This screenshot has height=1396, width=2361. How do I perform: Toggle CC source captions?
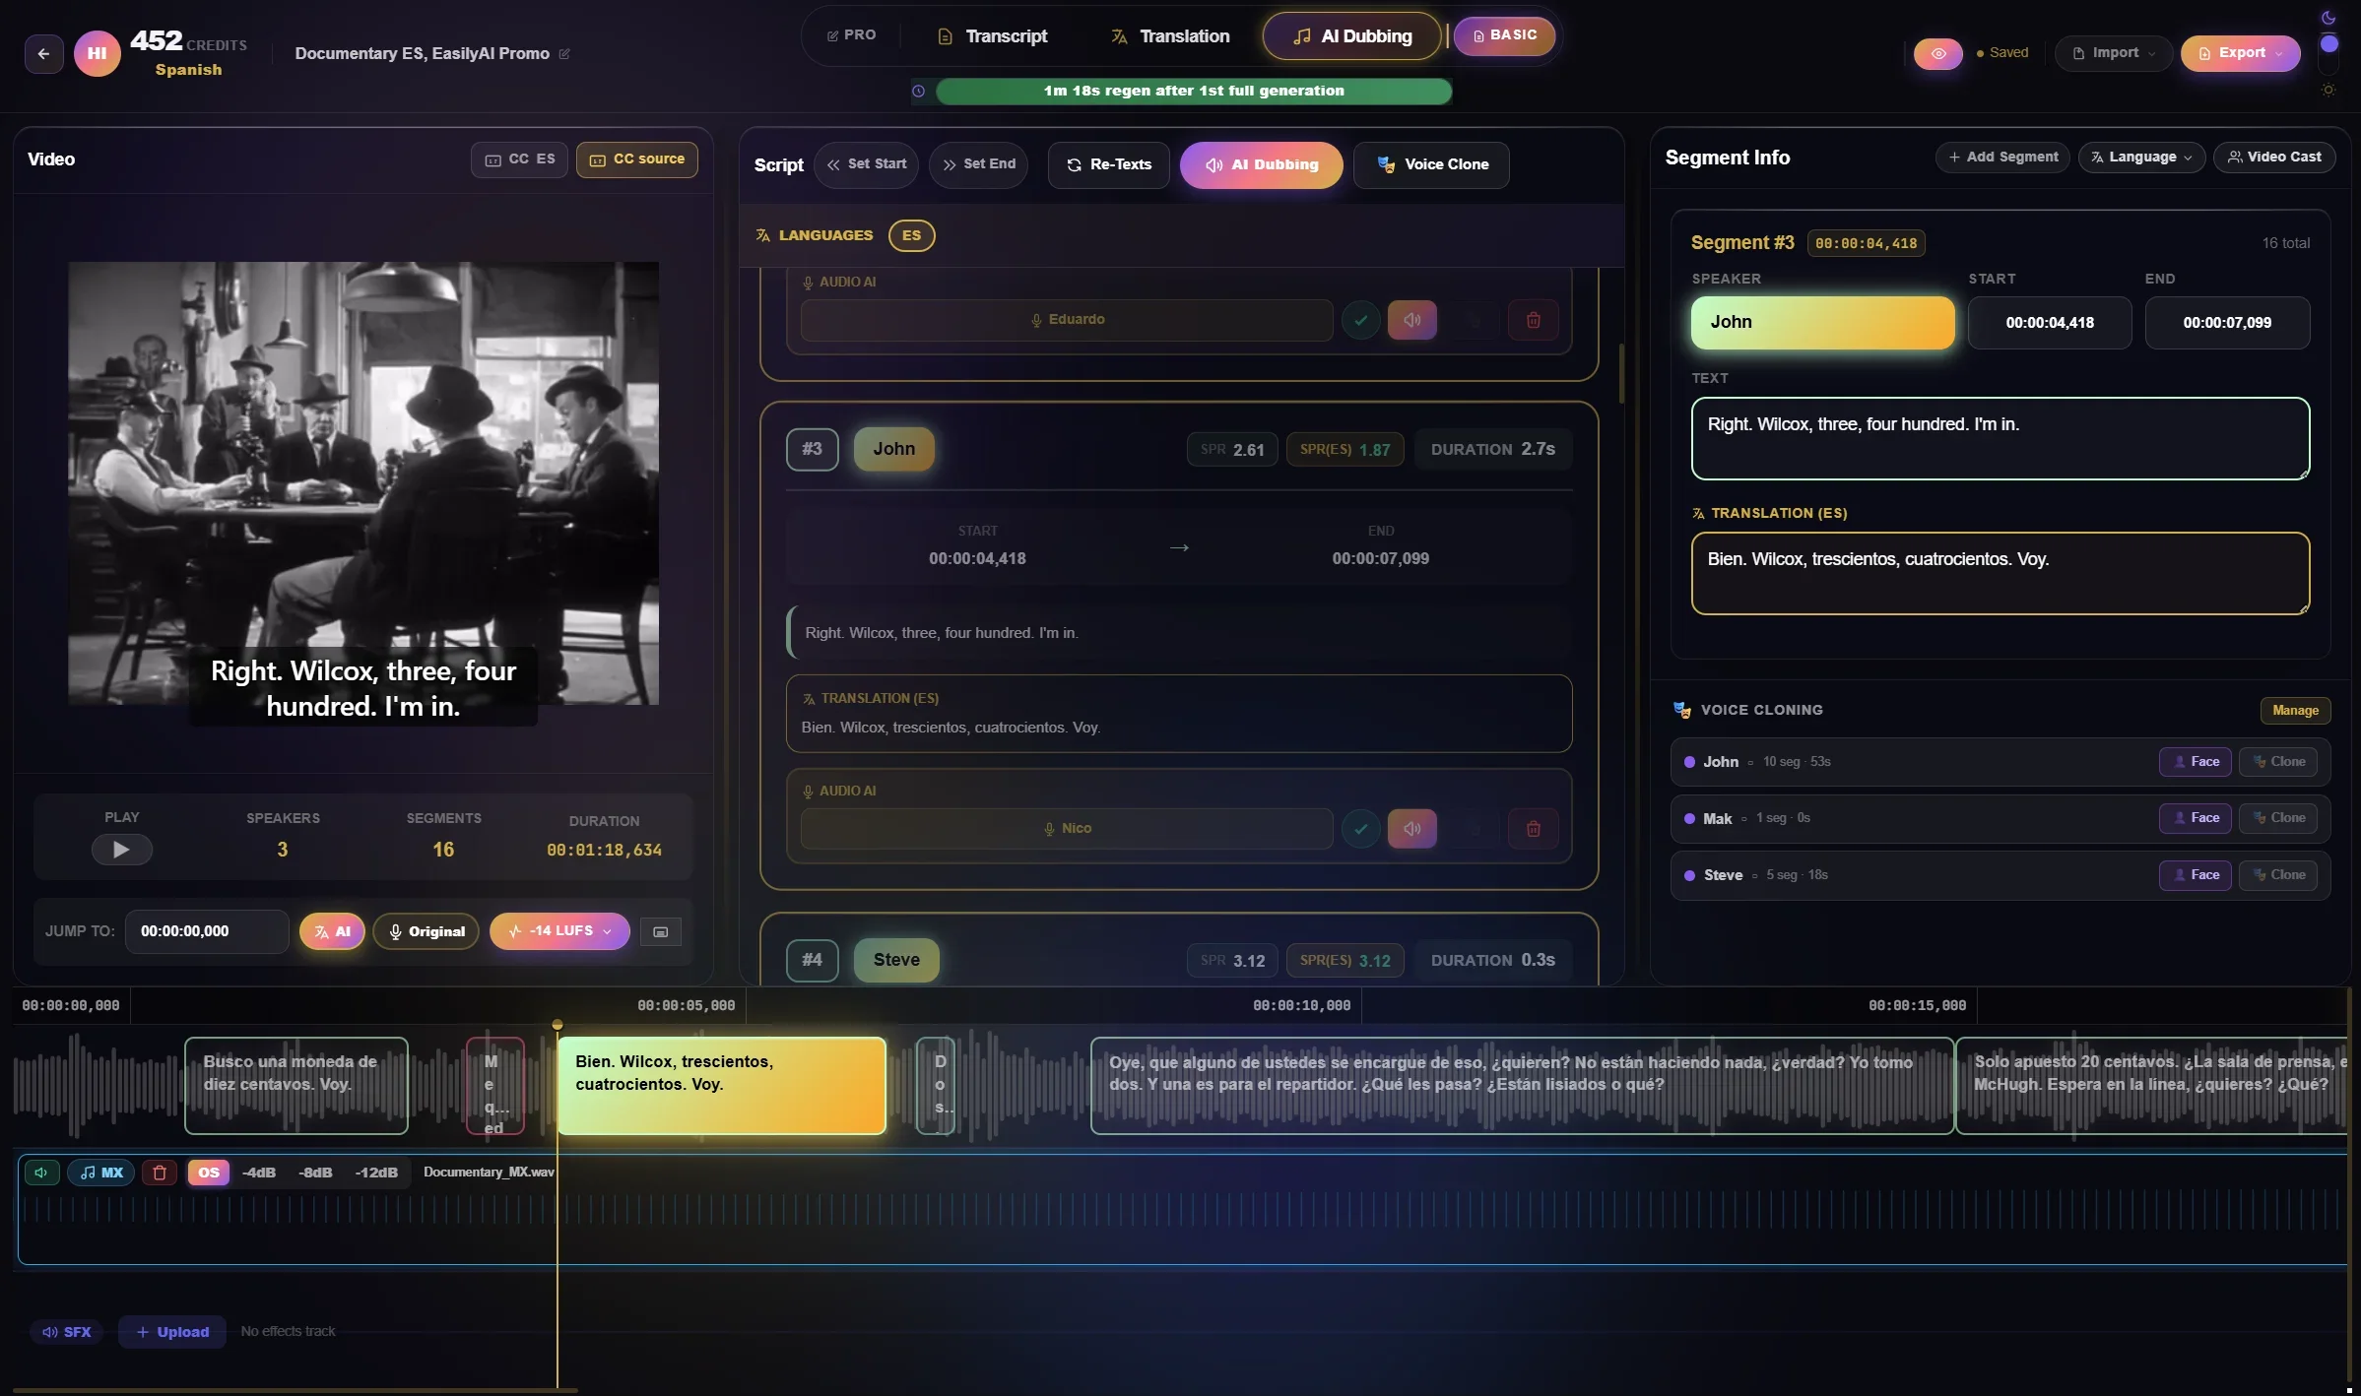coord(636,159)
